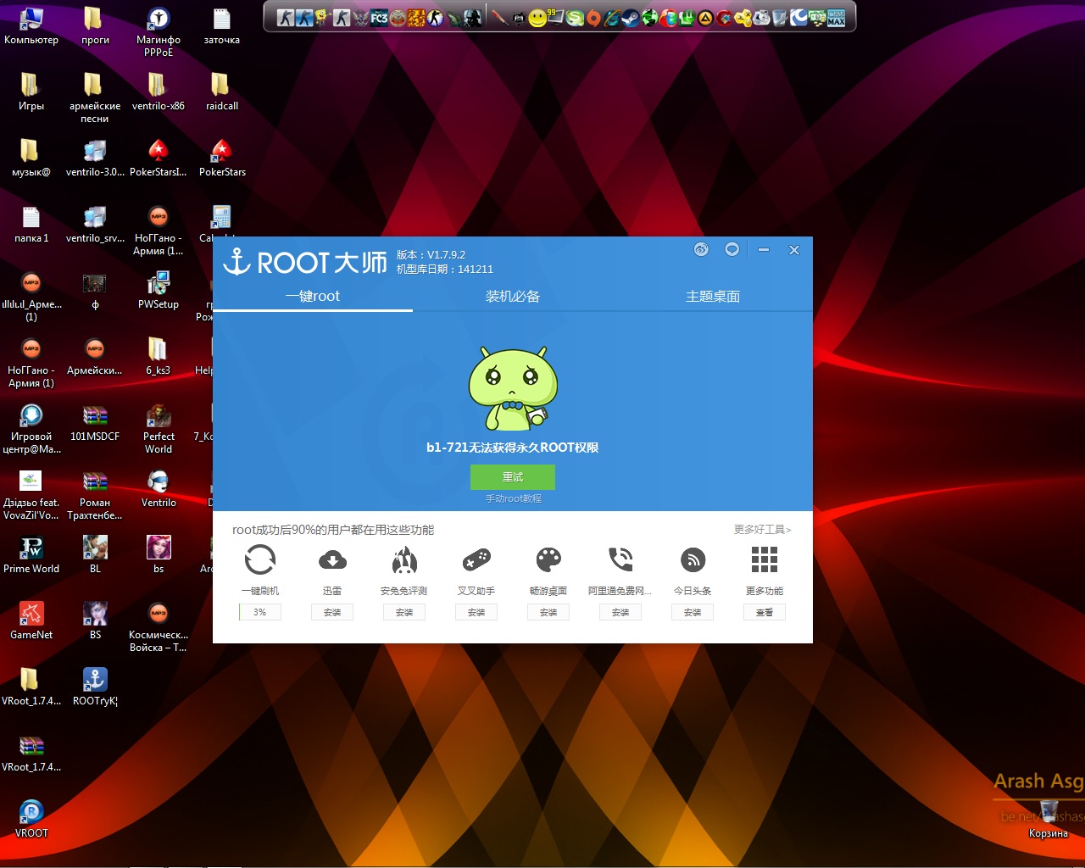Click the 迅雷 cloud download icon

point(332,560)
